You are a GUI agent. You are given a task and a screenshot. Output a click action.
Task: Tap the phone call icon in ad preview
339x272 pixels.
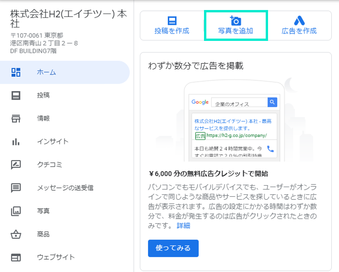pos(270,149)
